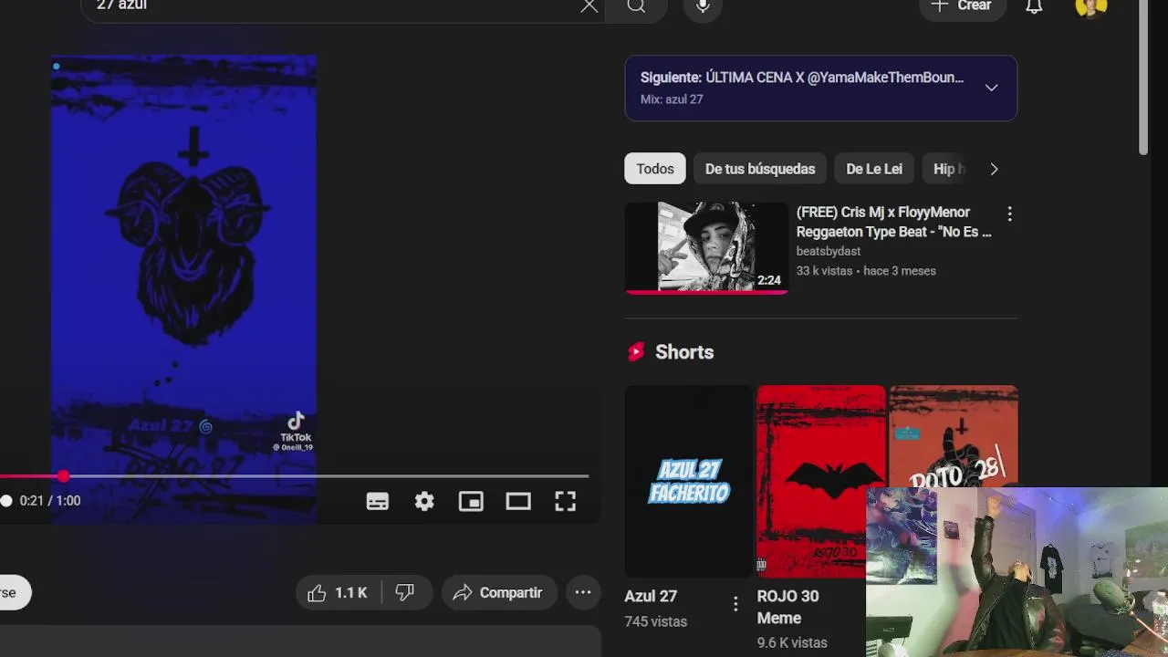Screen dimensions: 1168x657
Task: Open the 'AZUL 27 FACHERITO' short thumbnail
Action: (689, 481)
